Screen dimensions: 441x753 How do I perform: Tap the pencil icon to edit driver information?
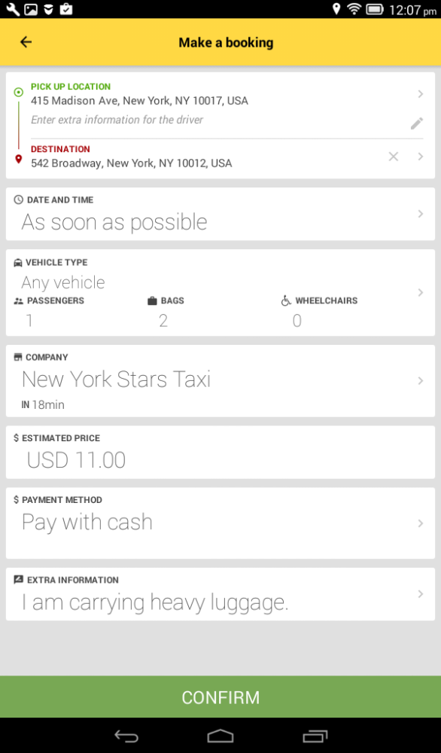pyautogui.click(x=416, y=123)
